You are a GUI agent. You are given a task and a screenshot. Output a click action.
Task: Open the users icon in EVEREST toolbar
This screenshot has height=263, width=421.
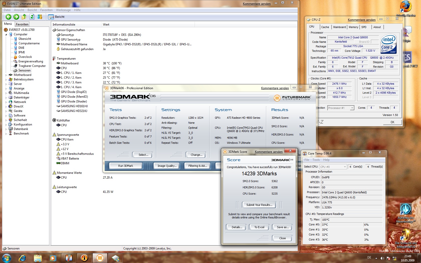pos(40,17)
